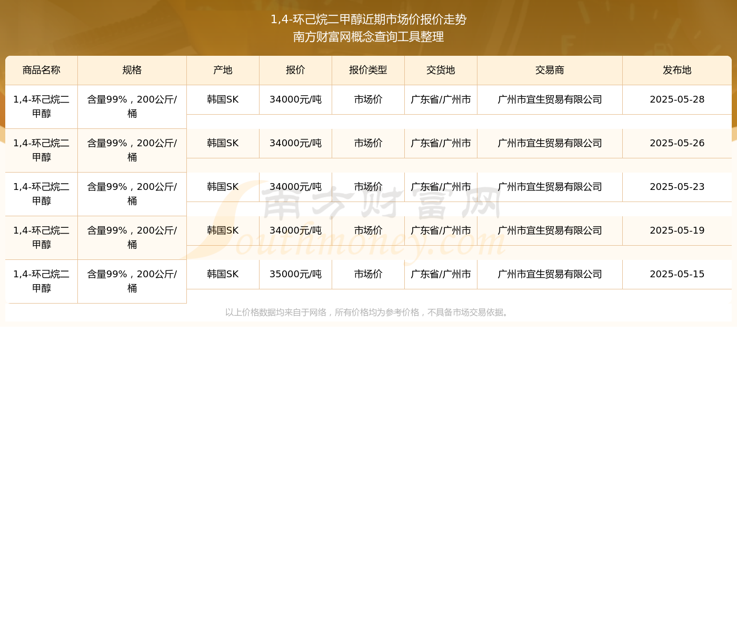Image resolution: width=737 pixels, height=634 pixels.
Task: Click the first row's 1,4-环己烷二甲醇 product name
Action: point(42,106)
